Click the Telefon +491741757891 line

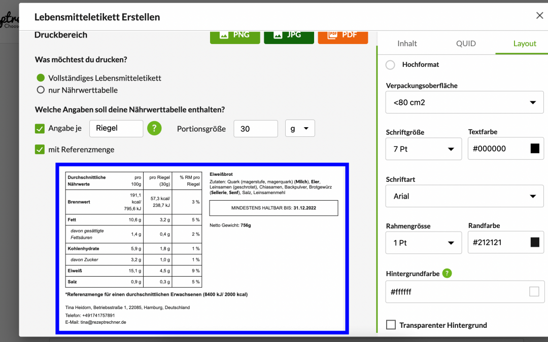tap(90, 316)
